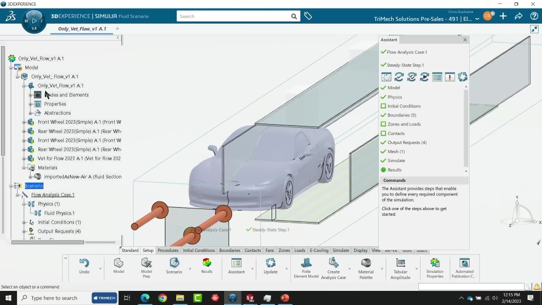
Task: Click the Scenario icon in the action bar
Action: pyautogui.click(x=174, y=263)
